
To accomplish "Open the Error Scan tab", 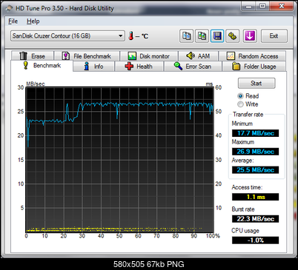I will [x=193, y=67].
